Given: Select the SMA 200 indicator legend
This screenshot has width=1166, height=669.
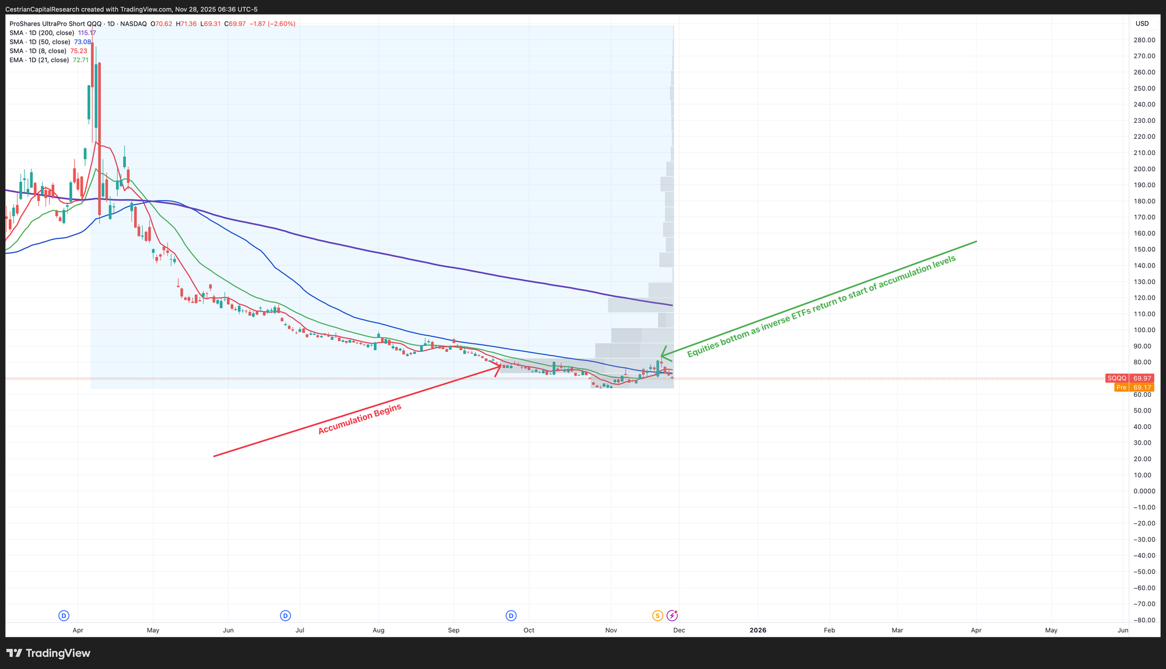Looking at the screenshot, I should 42,33.
